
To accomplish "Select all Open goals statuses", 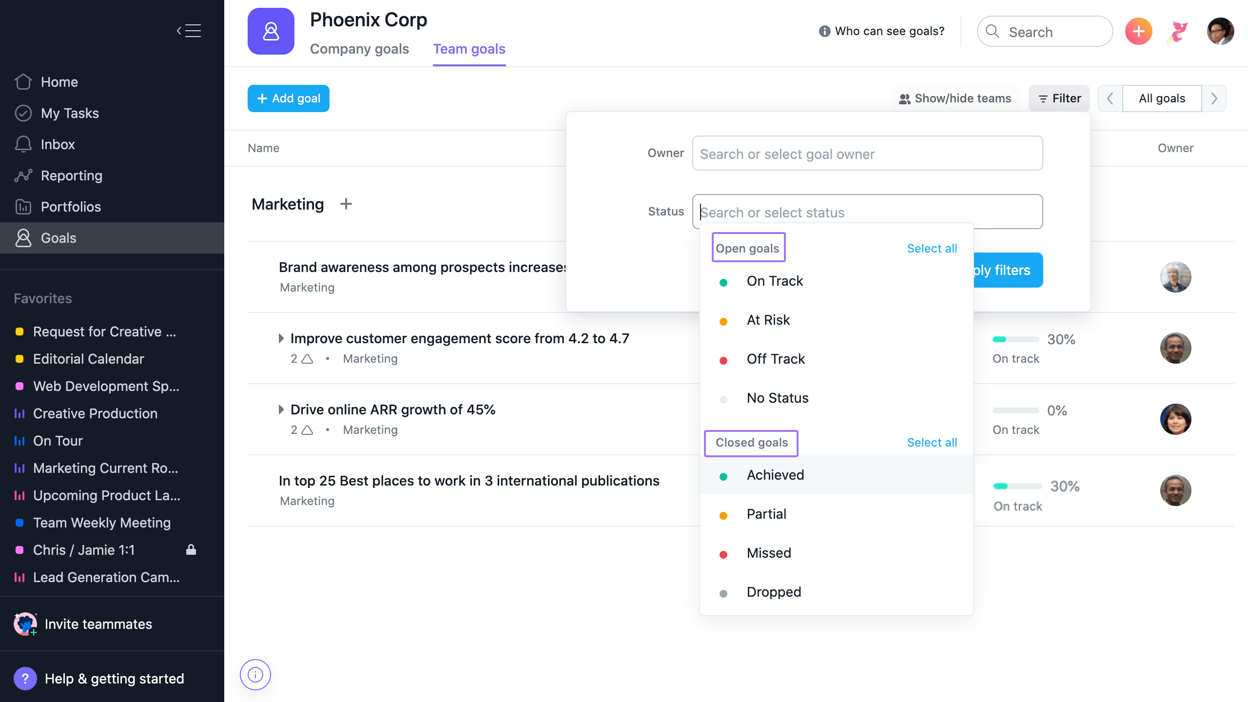I will 933,248.
